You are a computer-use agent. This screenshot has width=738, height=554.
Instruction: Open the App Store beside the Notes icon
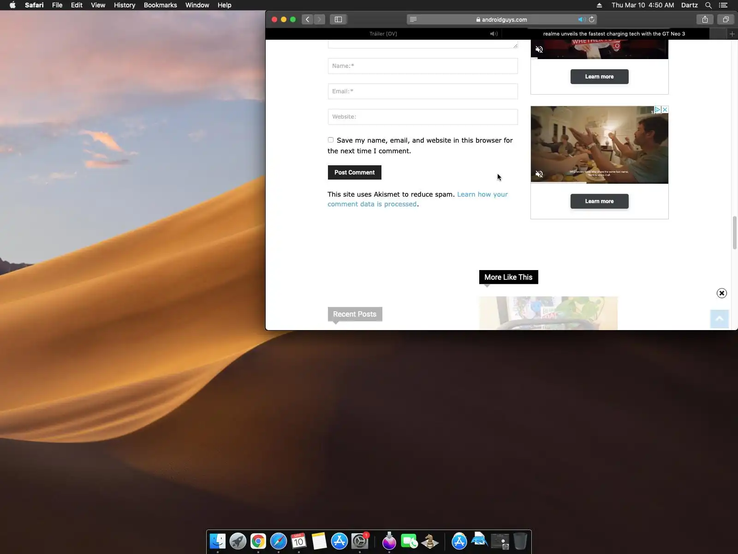point(339,541)
